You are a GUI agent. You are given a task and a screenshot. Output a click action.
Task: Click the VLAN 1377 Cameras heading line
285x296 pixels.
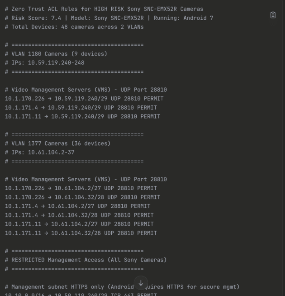pos(58,144)
